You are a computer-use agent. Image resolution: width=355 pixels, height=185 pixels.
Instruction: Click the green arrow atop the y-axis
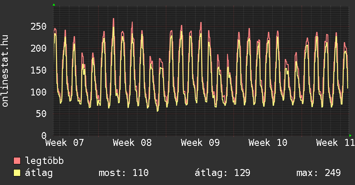tap(53, 5)
